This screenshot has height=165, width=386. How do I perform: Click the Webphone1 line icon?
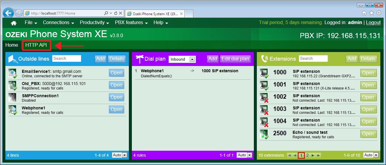click(x=13, y=110)
